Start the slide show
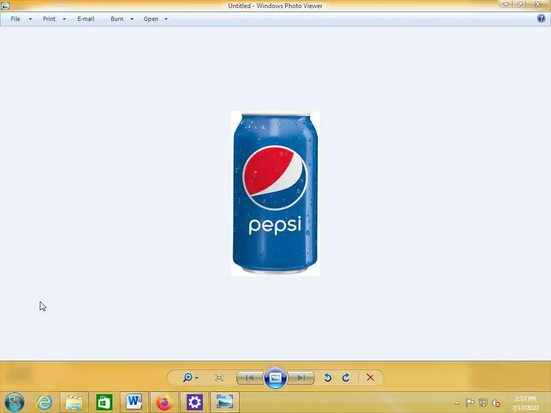This screenshot has height=413, width=551. (275, 378)
